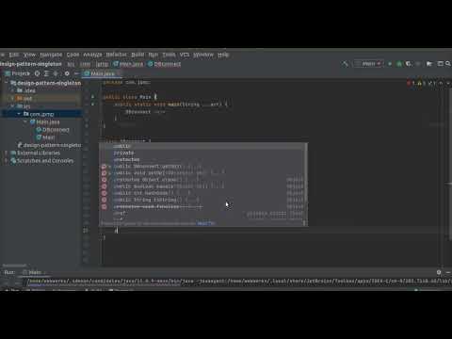
Task: Click the collapse all icon in Project panel
Action: click(56, 73)
